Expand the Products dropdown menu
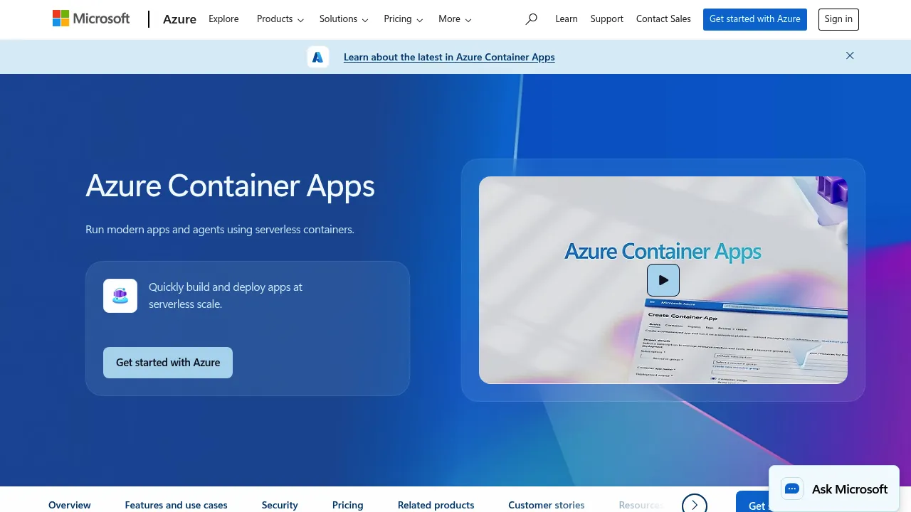This screenshot has height=512, width=911. click(x=280, y=19)
